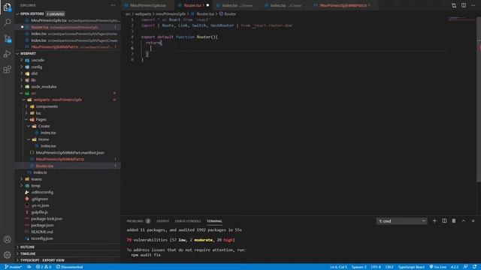The width and height of the screenshot is (481, 270).
Task: Open changes compare icon in editor toolbar
Action: click(454, 5)
